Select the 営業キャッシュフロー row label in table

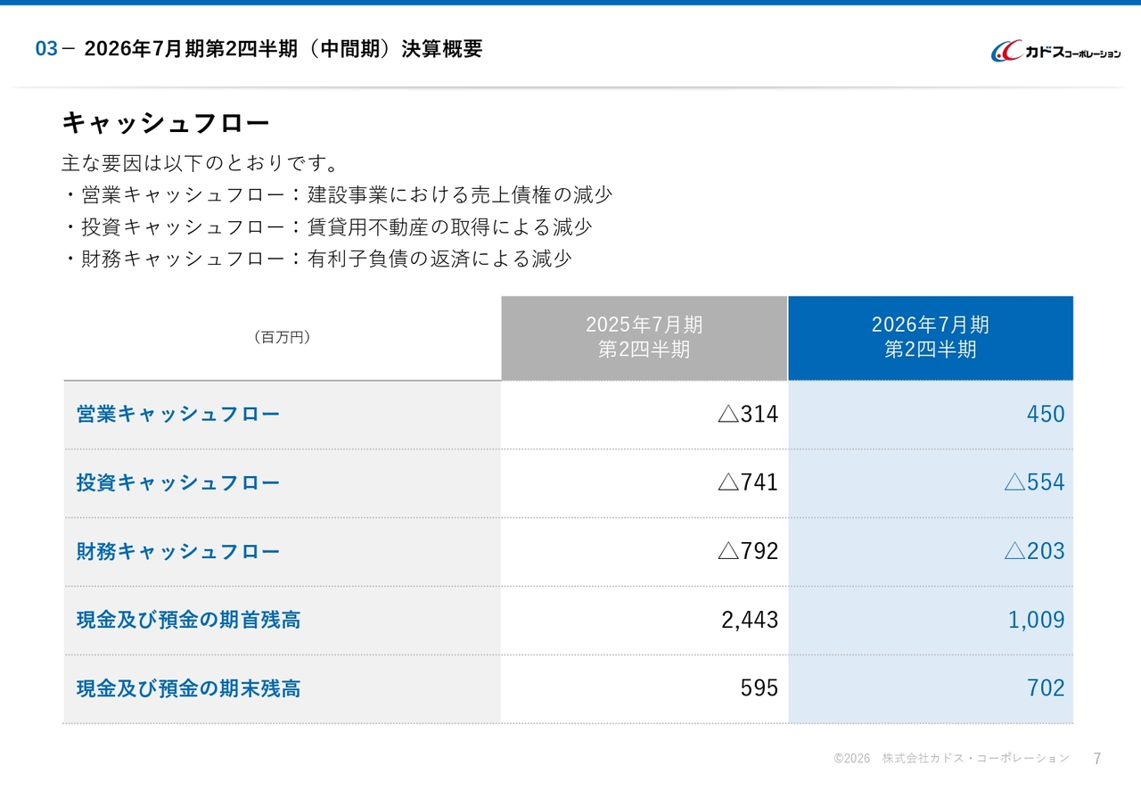point(178,415)
